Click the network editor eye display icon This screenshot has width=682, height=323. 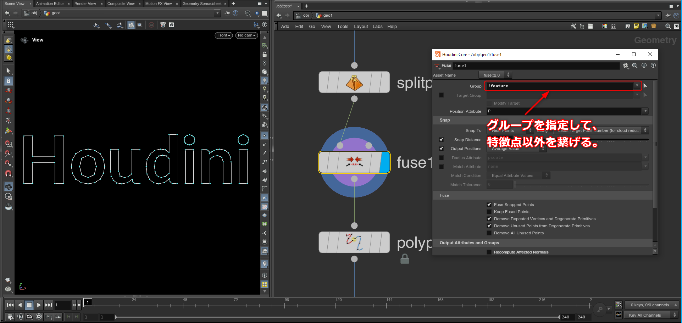677,26
